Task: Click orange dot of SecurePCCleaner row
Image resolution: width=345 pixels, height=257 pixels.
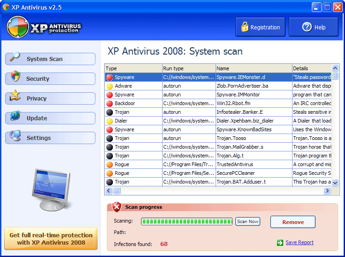Action: click(x=110, y=173)
